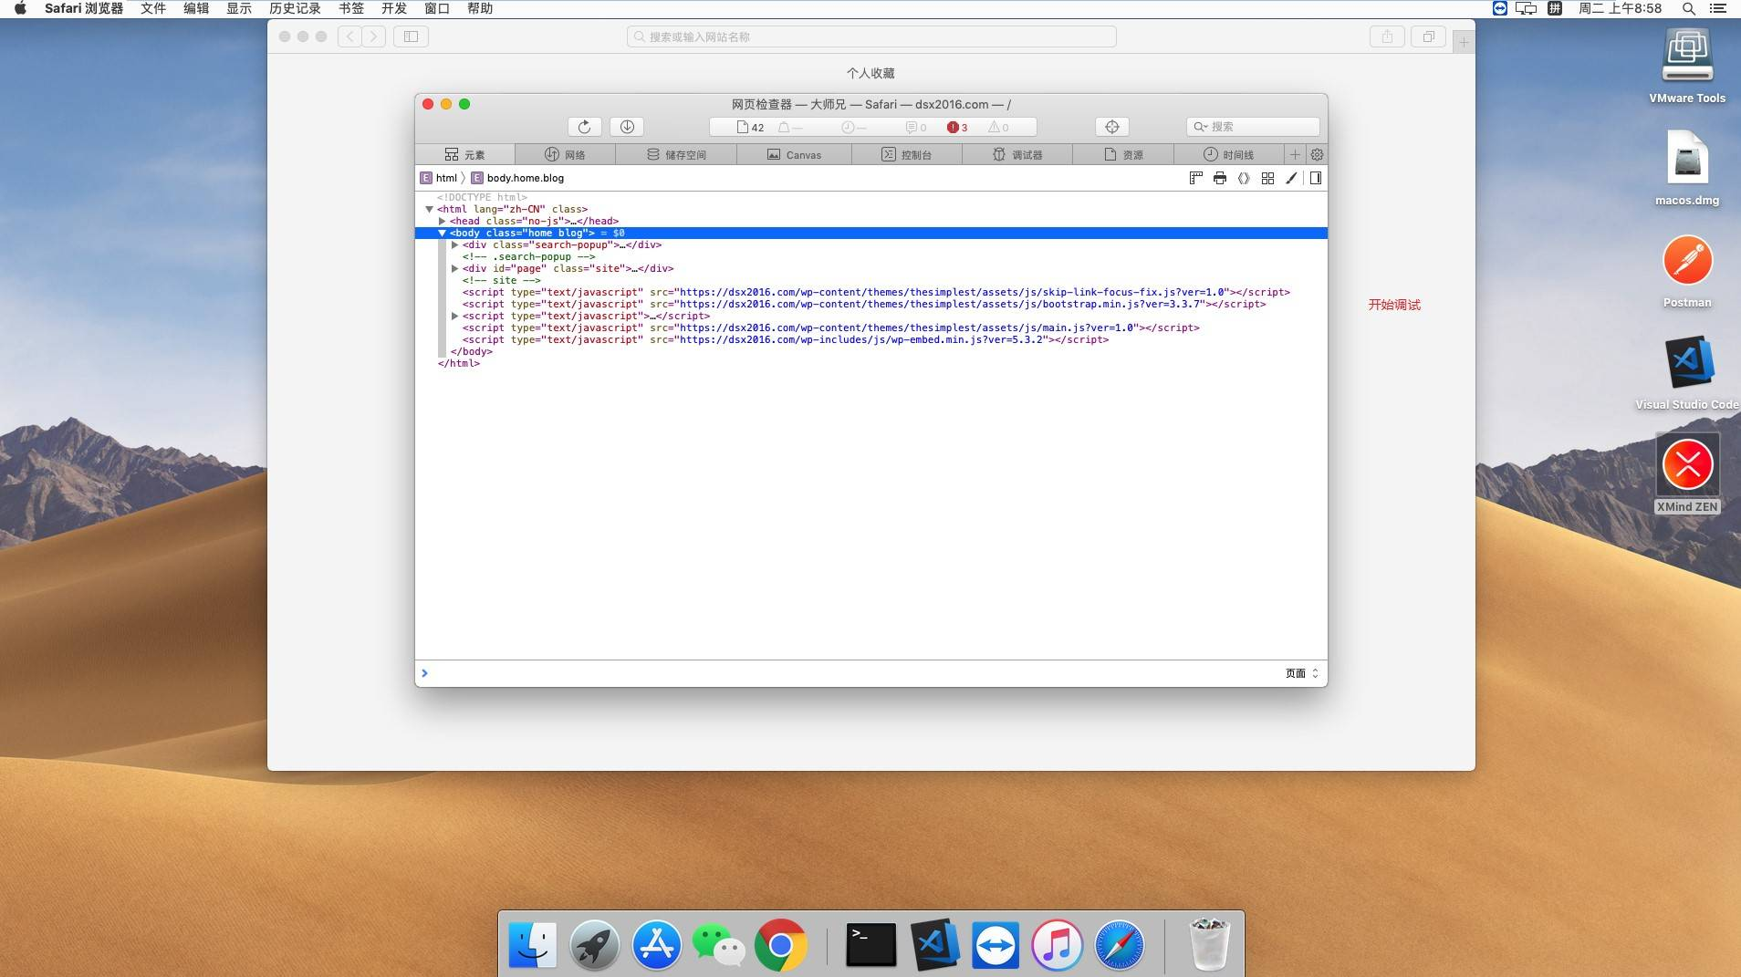
Task: Focus the console prompt input
Action: click(849, 673)
